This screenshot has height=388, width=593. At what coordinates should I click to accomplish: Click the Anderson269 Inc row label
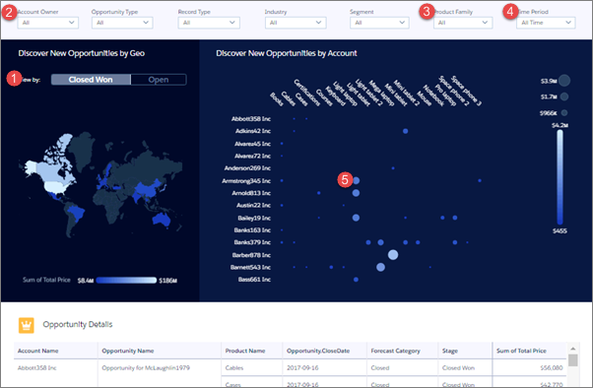pyautogui.click(x=247, y=168)
